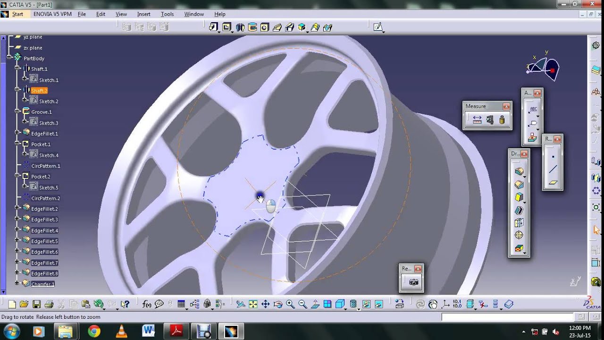Click Measure Item icon in Measure toolbar
The image size is (604, 340).
(x=490, y=120)
